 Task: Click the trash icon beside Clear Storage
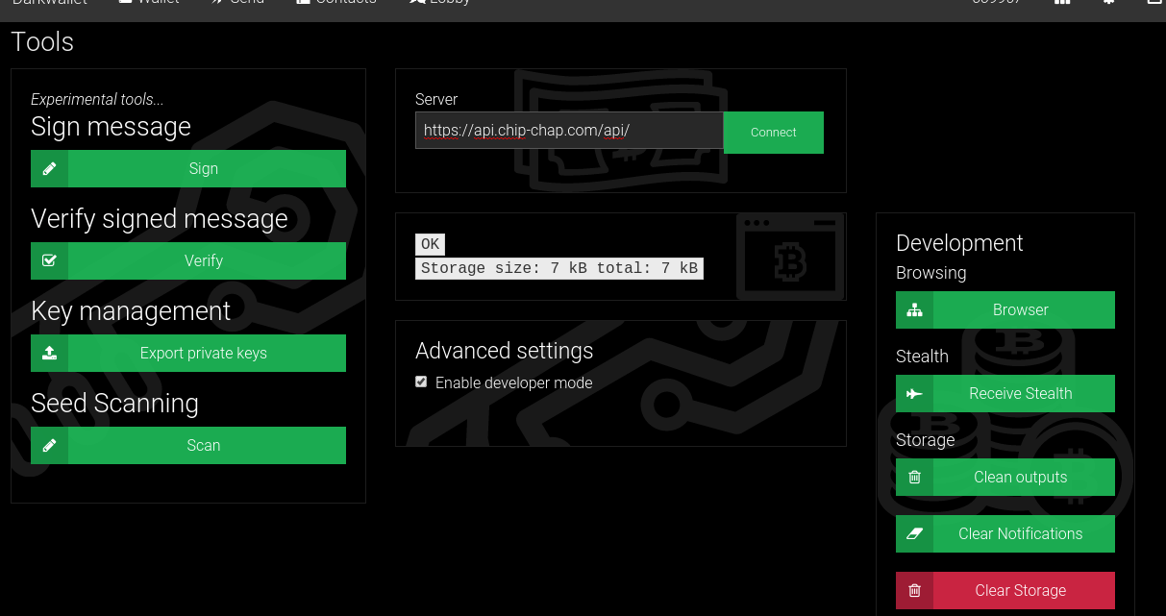(x=914, y=591)
